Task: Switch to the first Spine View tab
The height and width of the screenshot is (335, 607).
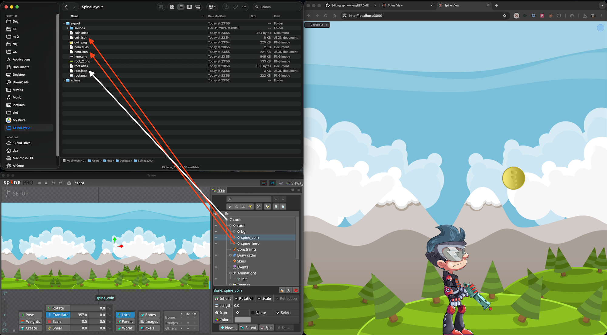Action: (395, 5)
